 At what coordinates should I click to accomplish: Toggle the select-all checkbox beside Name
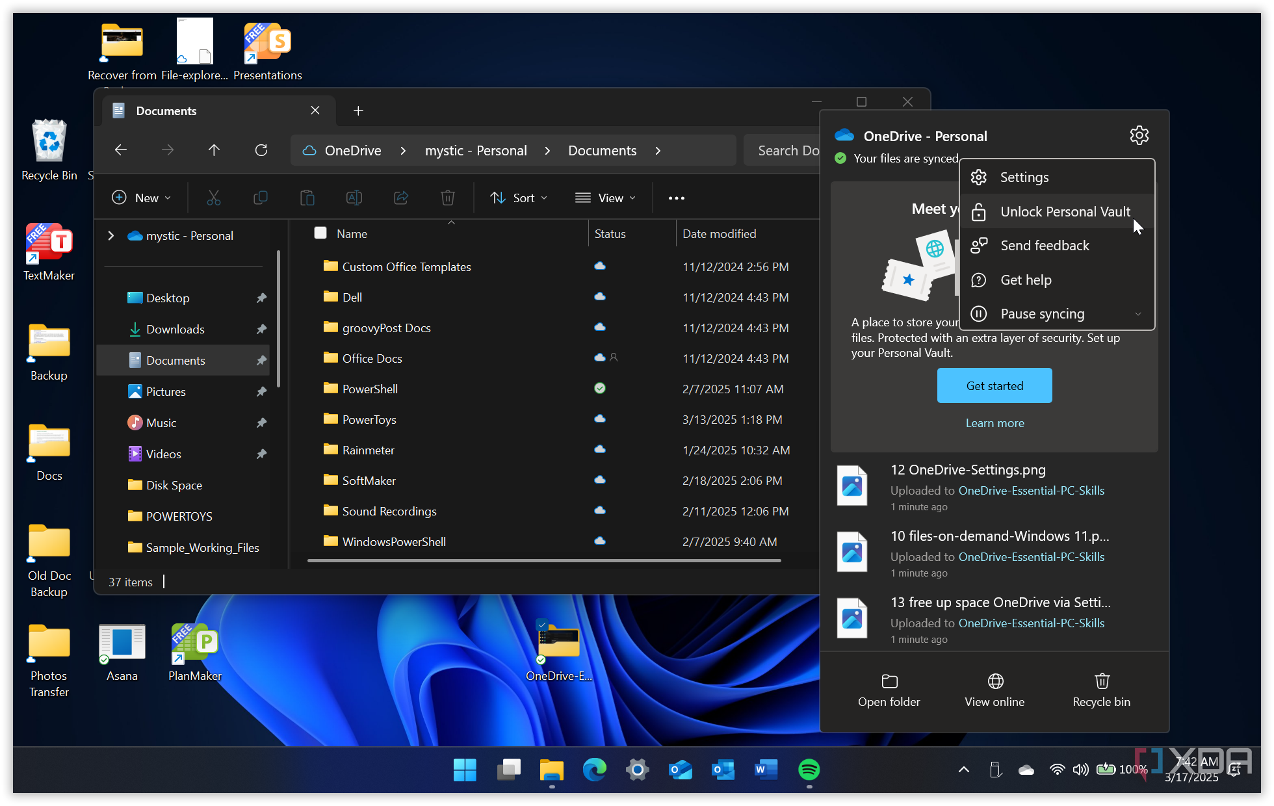click(x=320, y=233)
